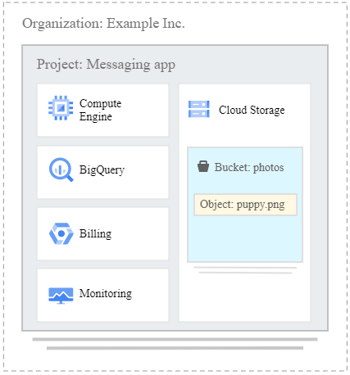Click the Compute Engine chip icon

[61, 108]
